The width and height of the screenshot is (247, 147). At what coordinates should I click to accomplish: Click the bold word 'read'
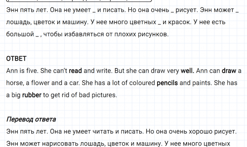(x=75, y=71)
